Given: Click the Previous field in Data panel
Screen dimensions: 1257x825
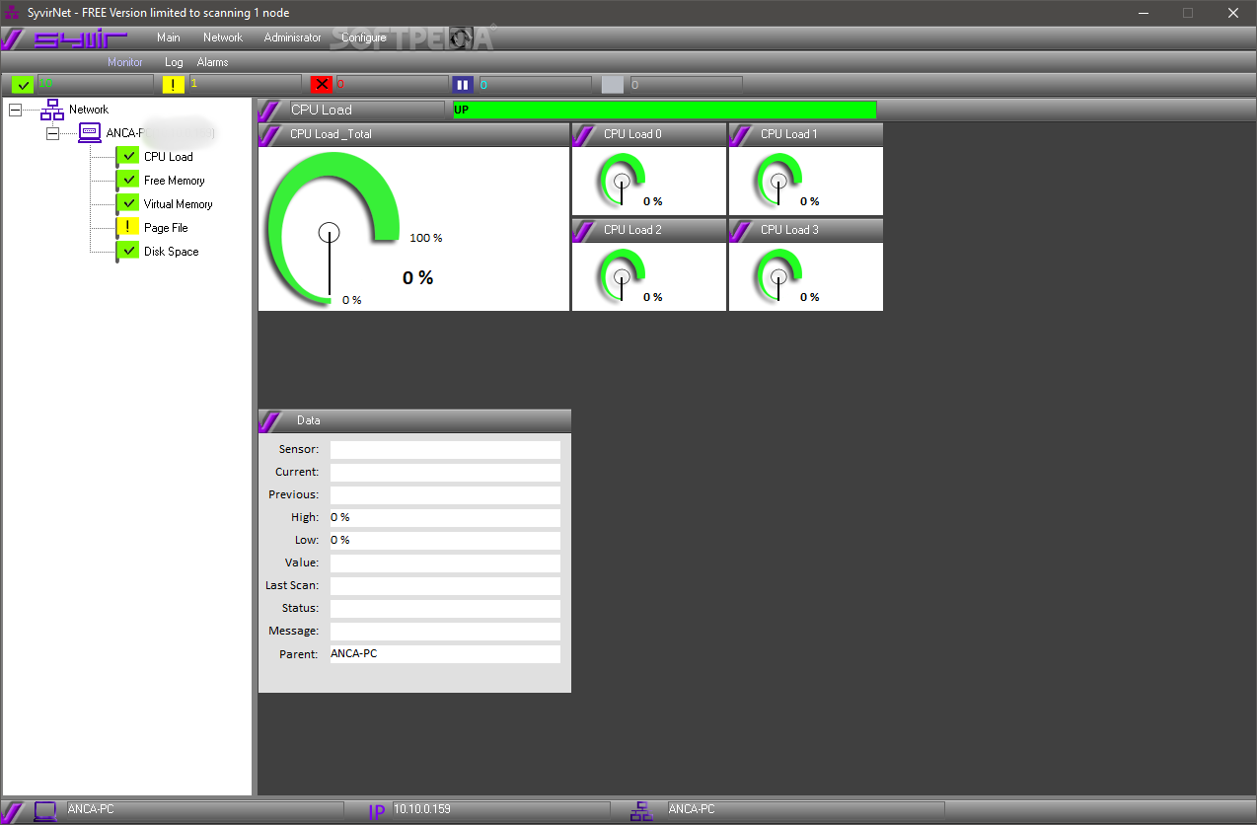Looking at the screenshot, I should click(445, 495).
